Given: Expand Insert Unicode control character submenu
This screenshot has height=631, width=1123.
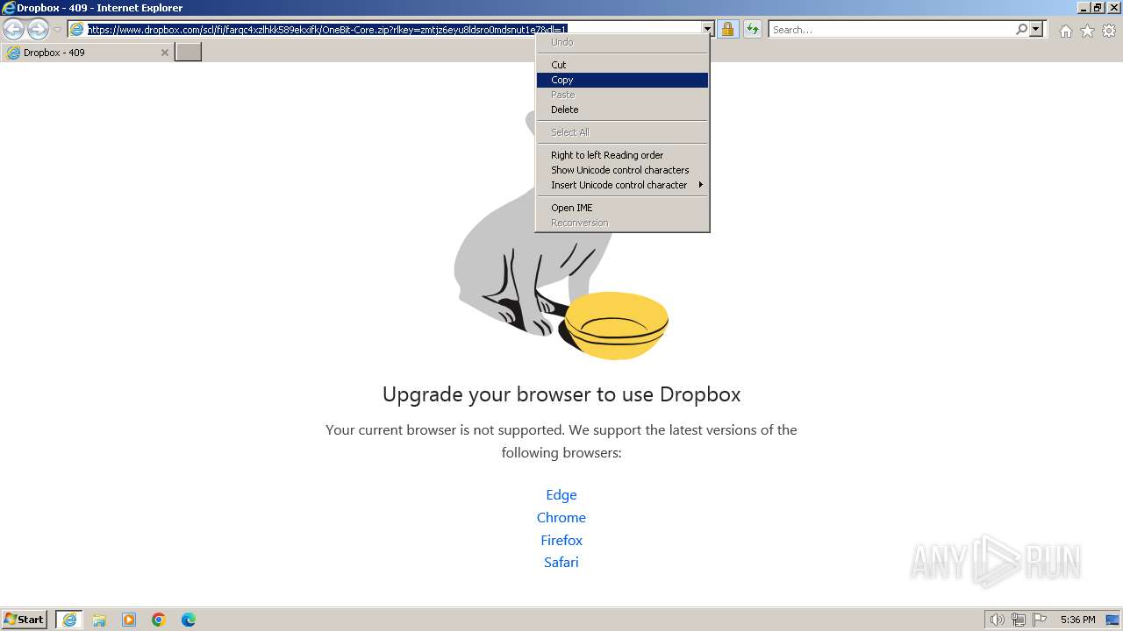Looking at the screenshot, I should [622, 185].
